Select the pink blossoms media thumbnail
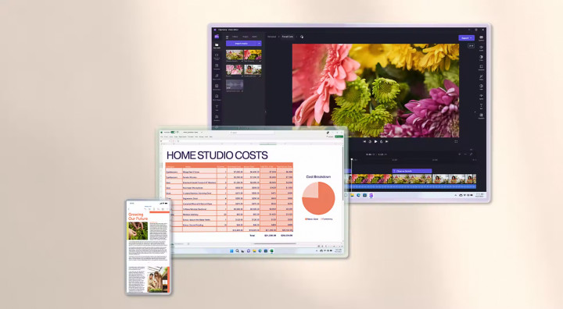 235,69
